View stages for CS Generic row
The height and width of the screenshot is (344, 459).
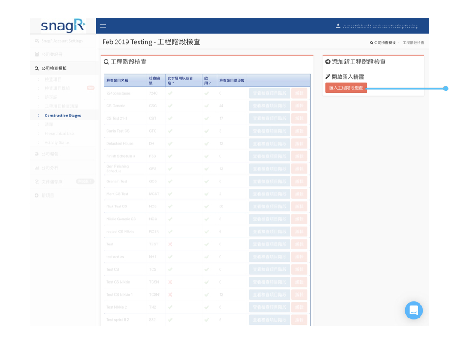coord(269,106)
